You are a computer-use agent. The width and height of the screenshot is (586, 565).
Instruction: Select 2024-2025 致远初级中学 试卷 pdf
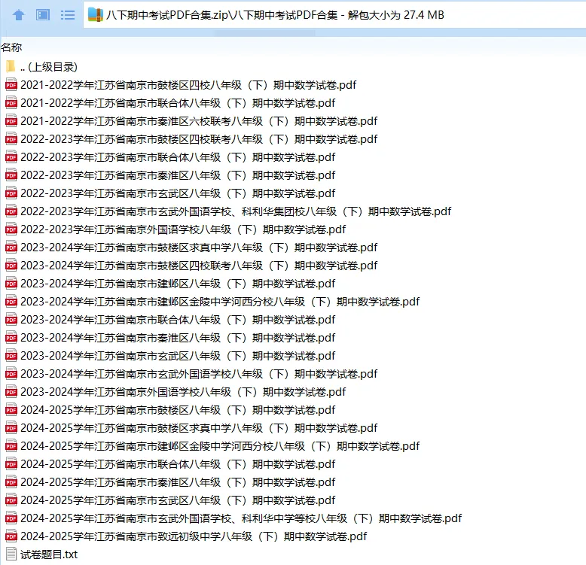tap(187, 536)
